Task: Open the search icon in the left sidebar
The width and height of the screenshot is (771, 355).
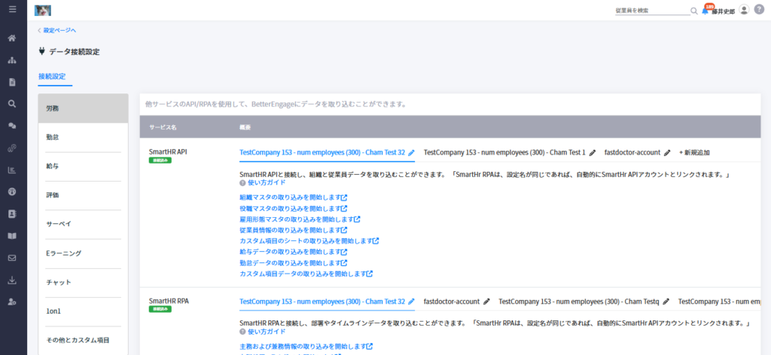Action: click(13, 104)
